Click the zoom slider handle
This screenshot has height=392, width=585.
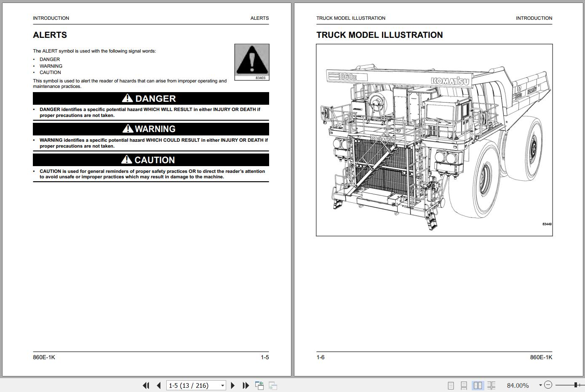pos(576,385)
